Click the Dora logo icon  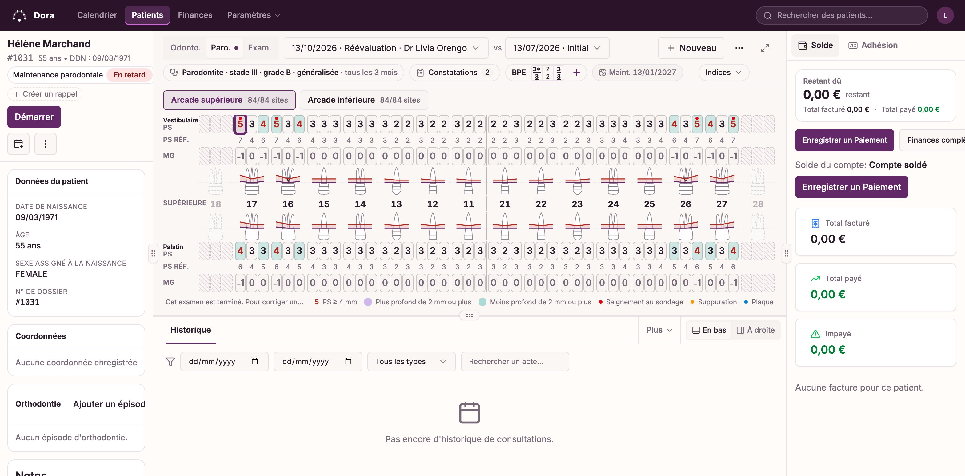(19, 15)
